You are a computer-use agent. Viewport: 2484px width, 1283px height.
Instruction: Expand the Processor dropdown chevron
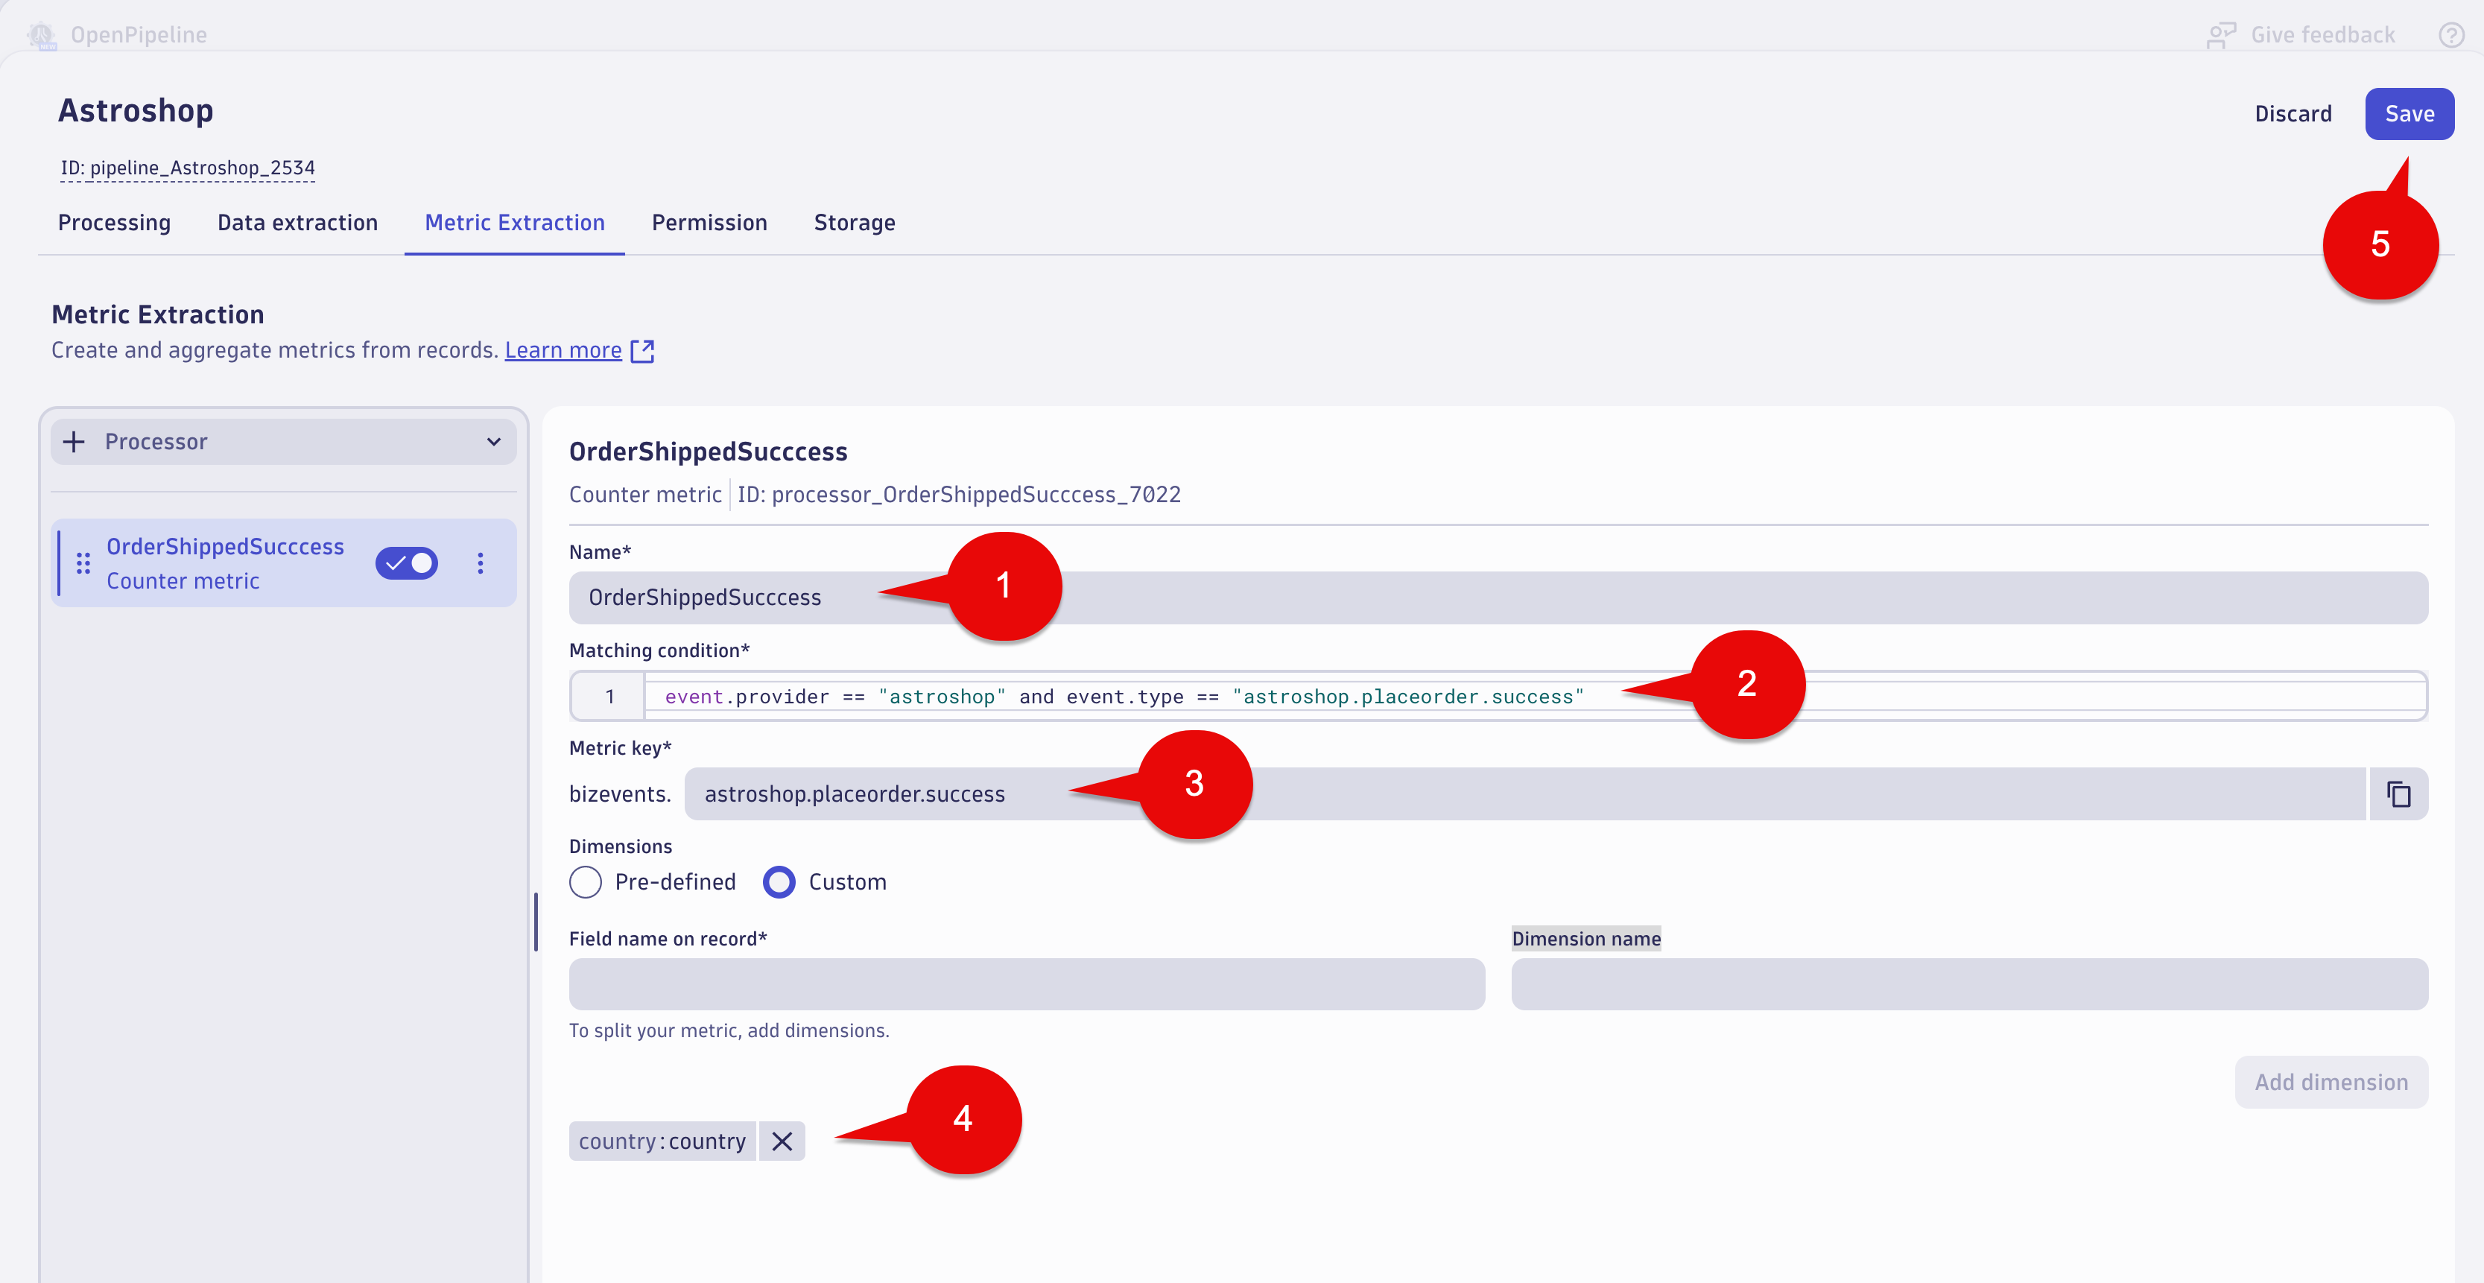(494, 442)
